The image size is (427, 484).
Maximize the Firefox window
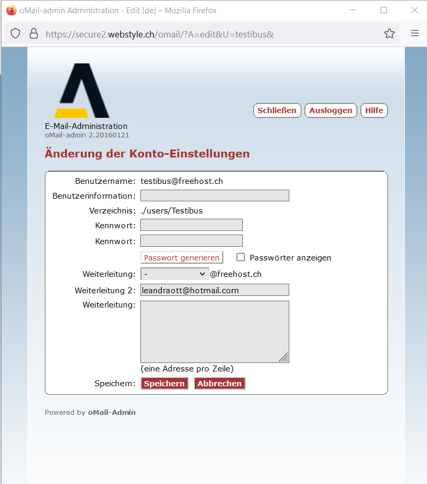[x=384, y=11]
